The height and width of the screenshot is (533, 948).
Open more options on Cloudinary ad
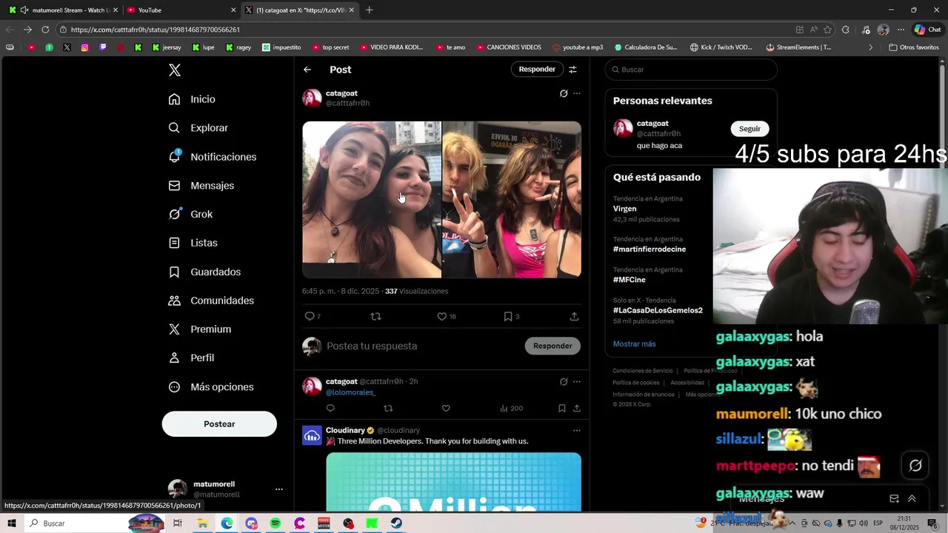point(577,430)
